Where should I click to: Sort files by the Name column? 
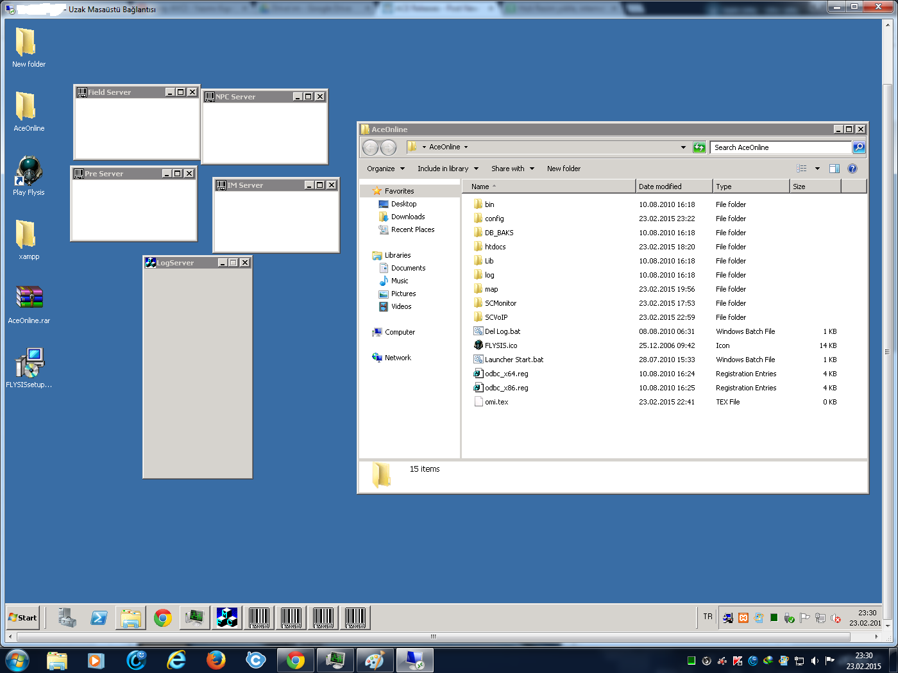click(548, 187)
